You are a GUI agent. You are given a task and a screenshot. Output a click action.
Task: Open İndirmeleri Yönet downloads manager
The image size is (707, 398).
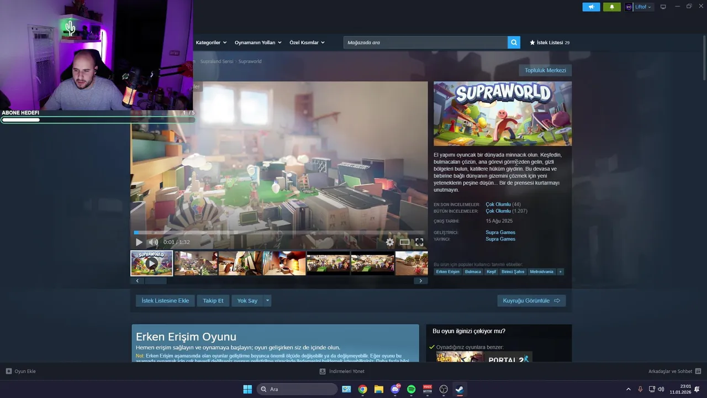342,371
